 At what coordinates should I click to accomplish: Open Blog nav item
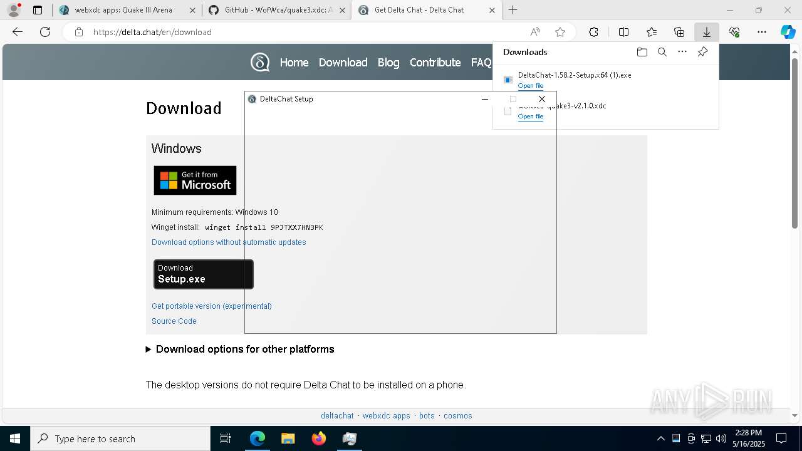(388, 62)
